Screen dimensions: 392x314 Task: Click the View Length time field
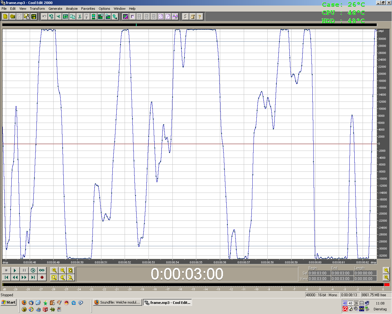tap(366, 279)
